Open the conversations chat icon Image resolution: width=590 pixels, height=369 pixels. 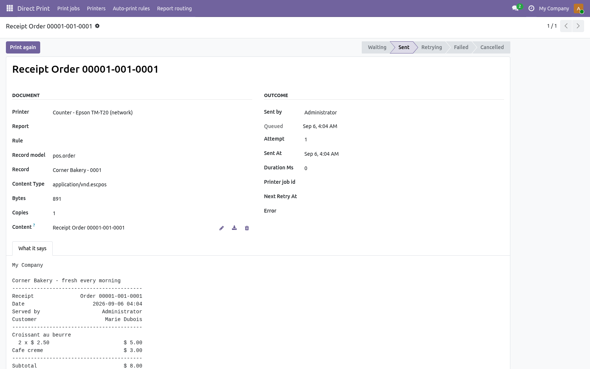[x=516, y=8]
